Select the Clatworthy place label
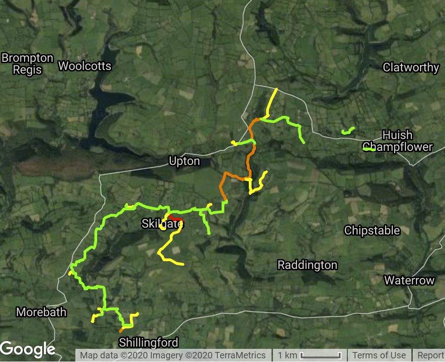 point(411,68)
